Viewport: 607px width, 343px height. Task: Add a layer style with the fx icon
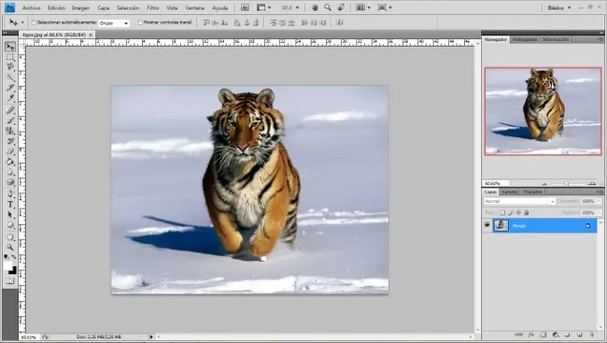pos(531,335)
